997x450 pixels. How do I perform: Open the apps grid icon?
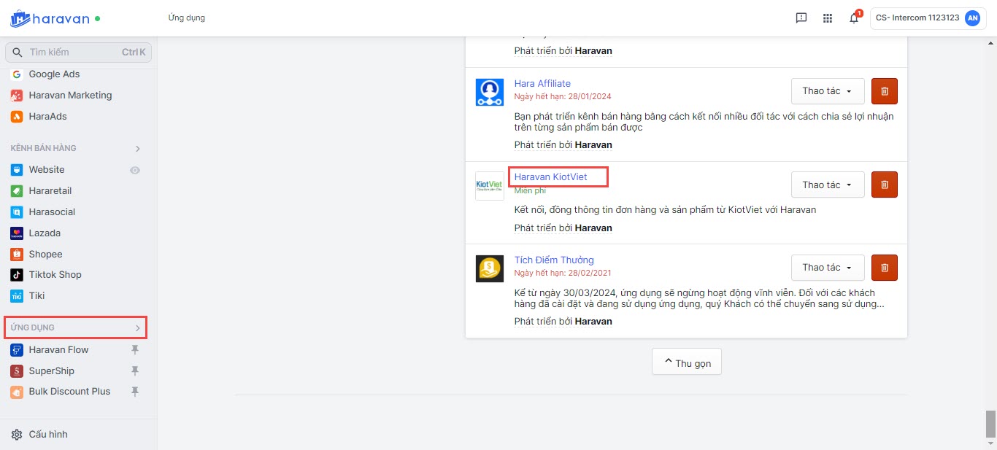pyautogui.click(x=827, y=18)
